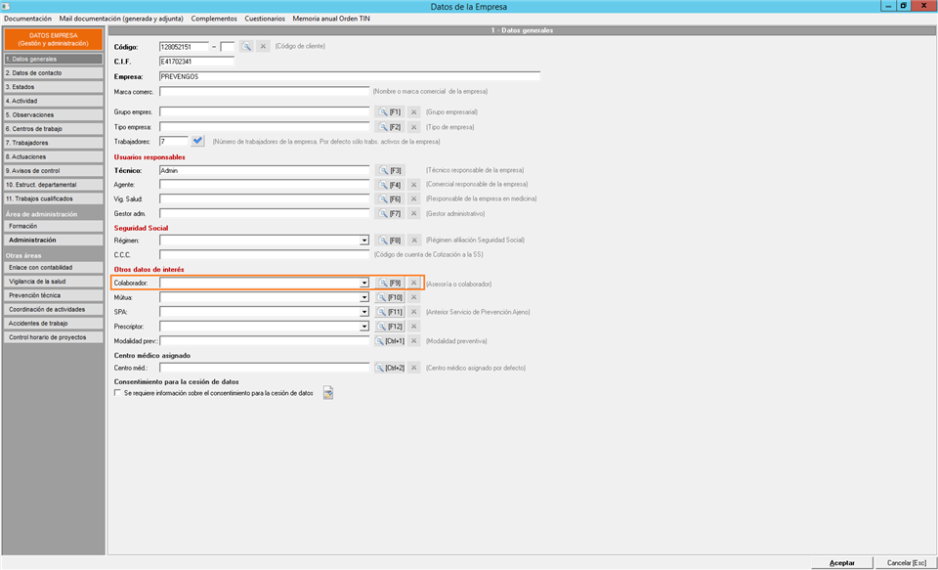The height and width of the screenshot is (570, 938).
Task: Open Colaborador search [F9]
Action: coord(390,283)
